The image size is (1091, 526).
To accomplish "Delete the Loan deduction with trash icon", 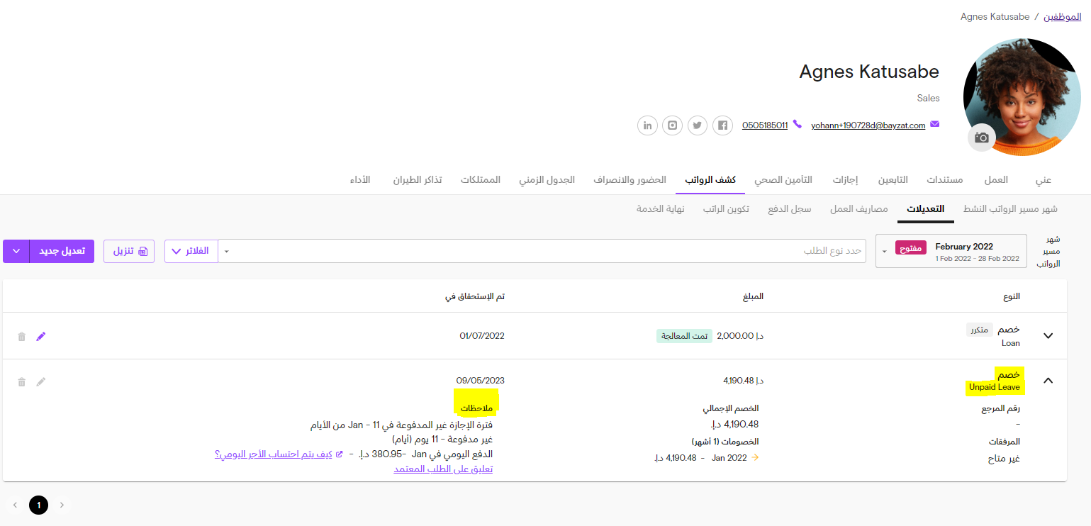I will [x=21, y=336].
